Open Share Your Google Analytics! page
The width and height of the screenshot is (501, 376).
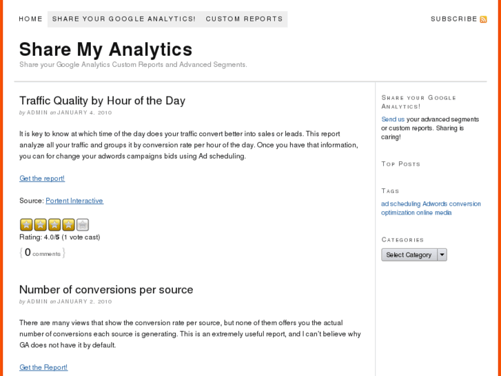click(x=123, y=19)
